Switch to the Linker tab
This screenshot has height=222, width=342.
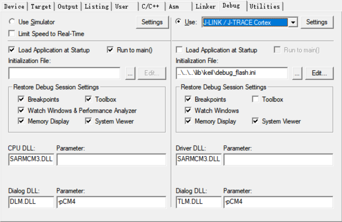(x=205, y=6)
